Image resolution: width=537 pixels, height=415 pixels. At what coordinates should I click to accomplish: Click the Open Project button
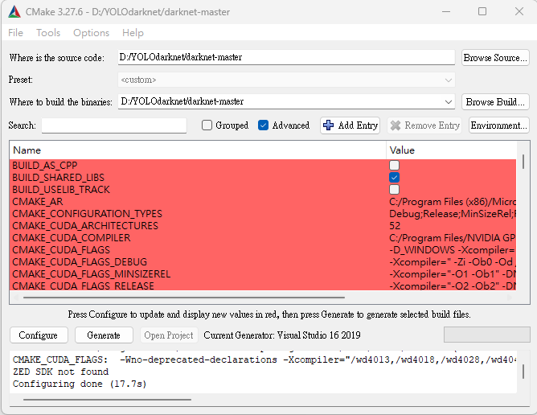click(169, 335)
